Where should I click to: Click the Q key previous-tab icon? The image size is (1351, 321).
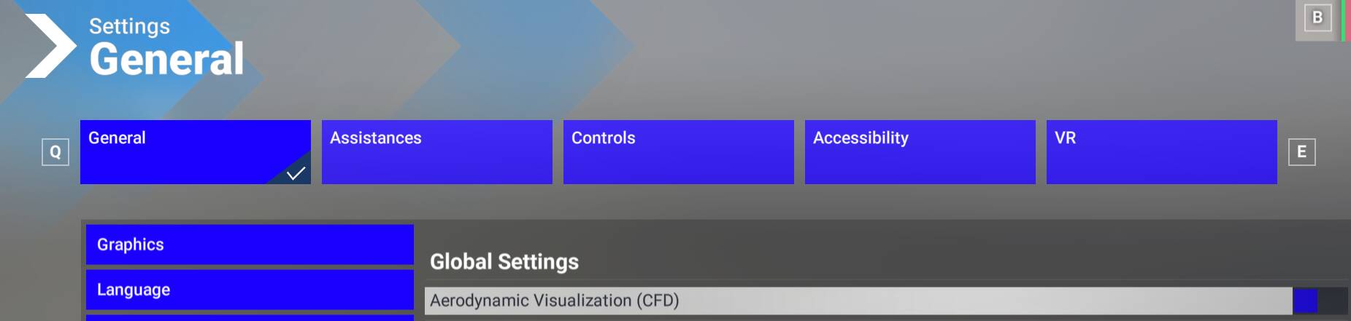click(55, 152)
